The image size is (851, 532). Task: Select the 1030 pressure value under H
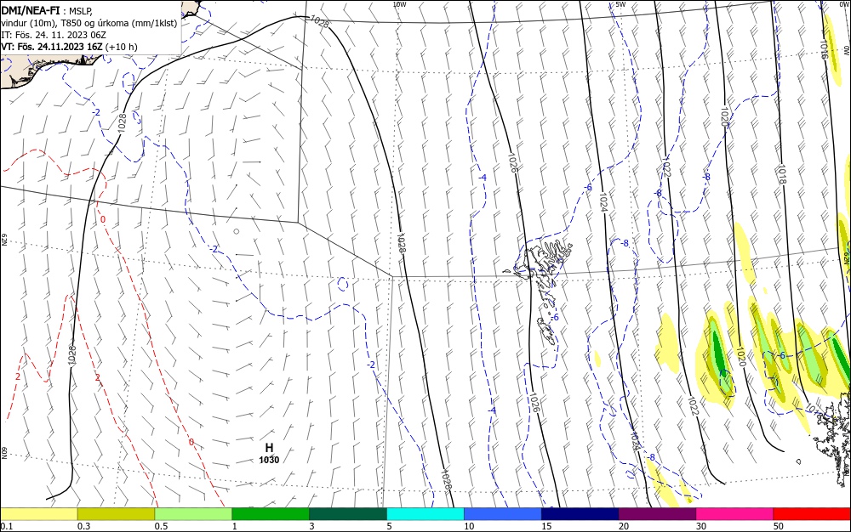[269, 460]
